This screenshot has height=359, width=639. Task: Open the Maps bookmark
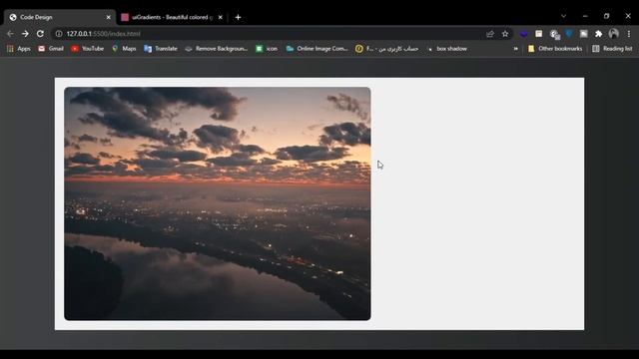(124, 49)
